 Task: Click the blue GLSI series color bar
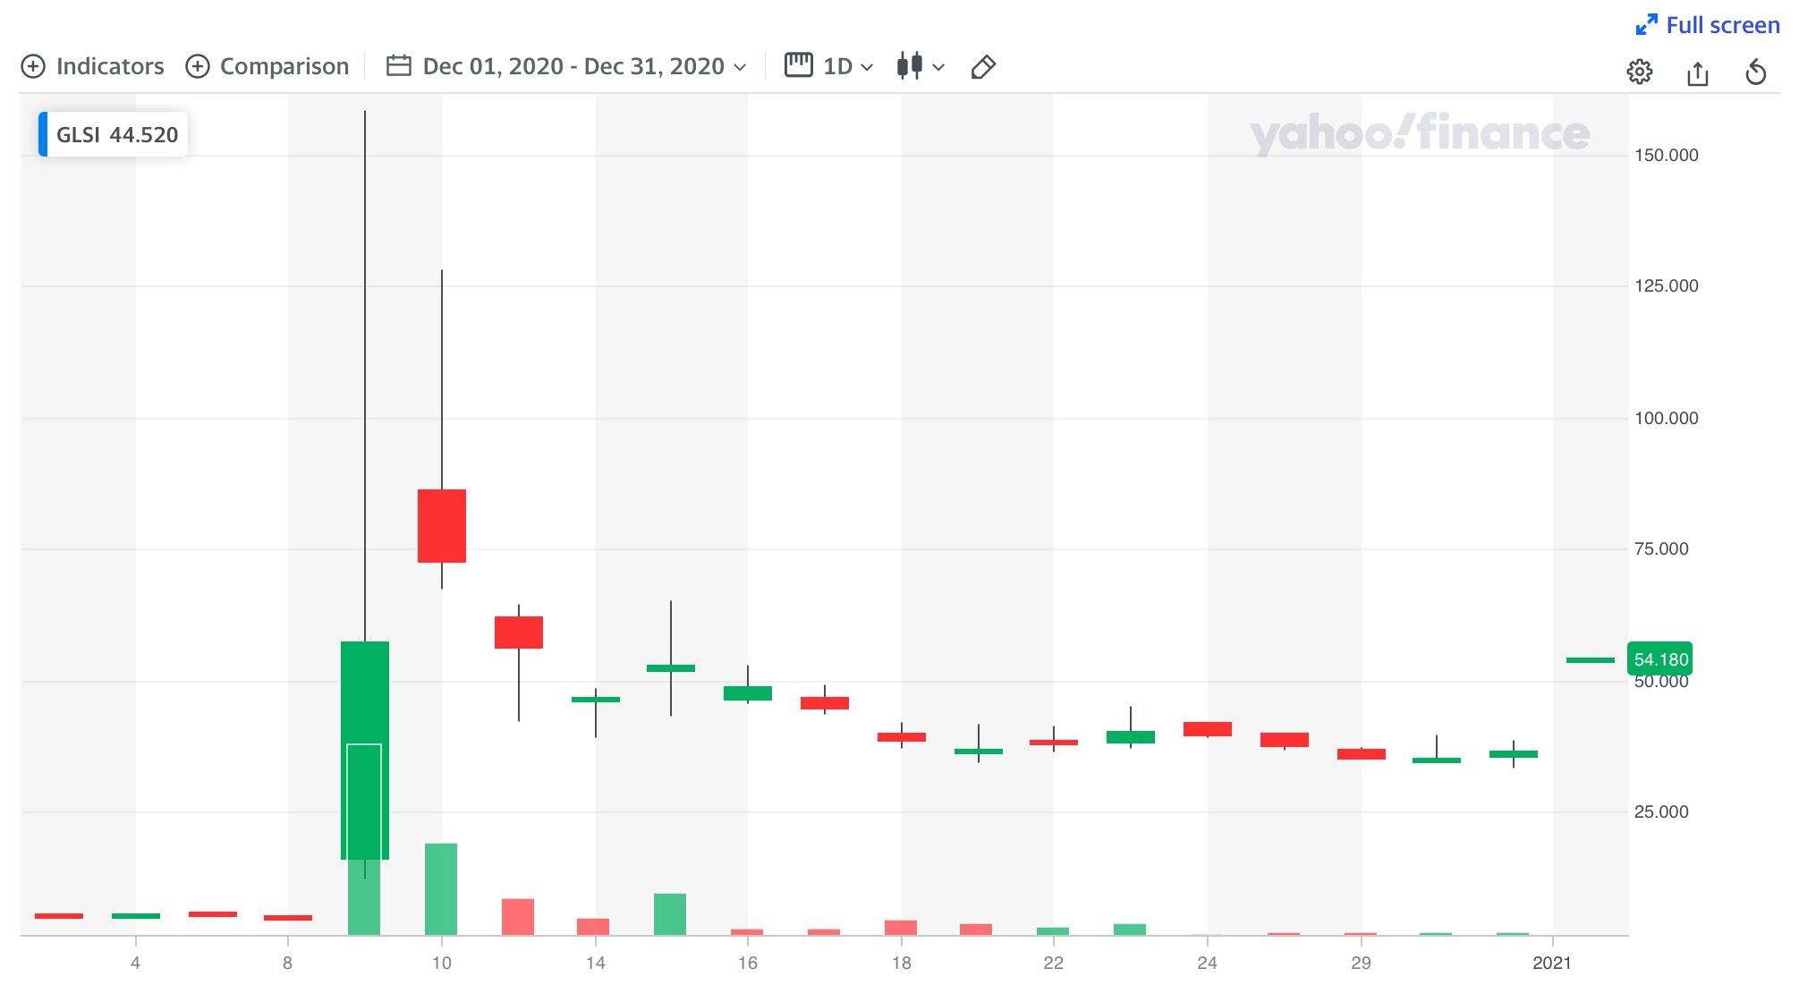(x=43, y=134)
